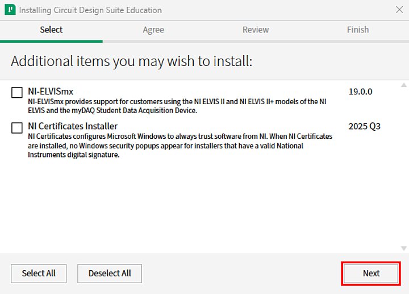Select the NI-ELVISmx item title

click(51, 92)
